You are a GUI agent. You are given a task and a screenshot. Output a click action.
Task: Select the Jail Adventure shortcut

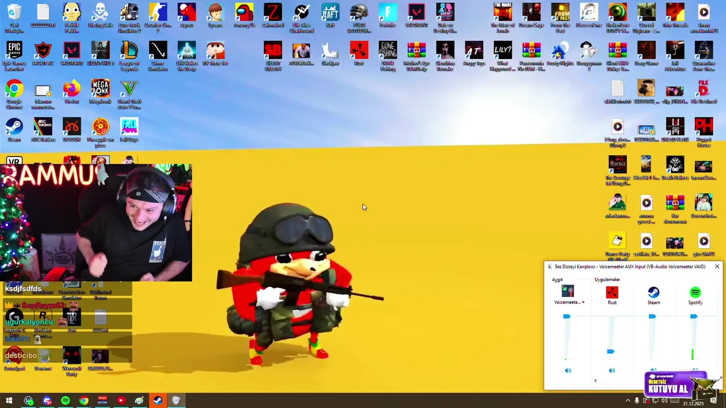(675, 56)
